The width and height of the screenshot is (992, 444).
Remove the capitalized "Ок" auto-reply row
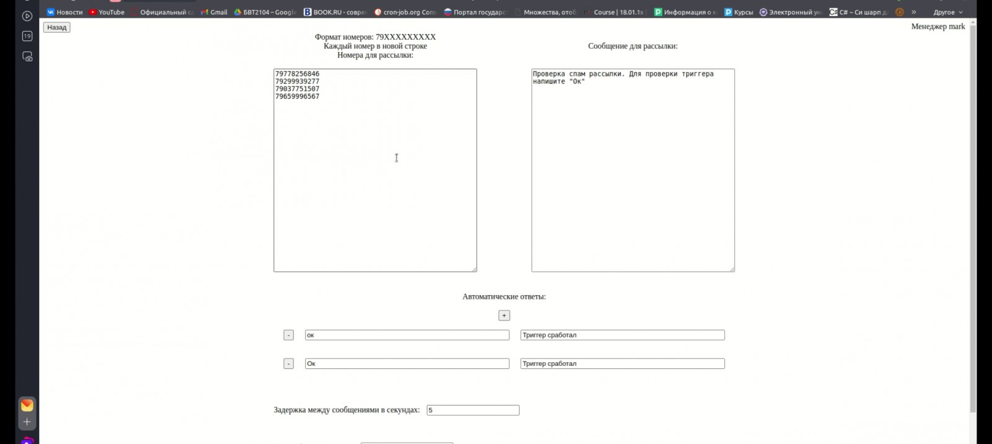coord(288,363)
